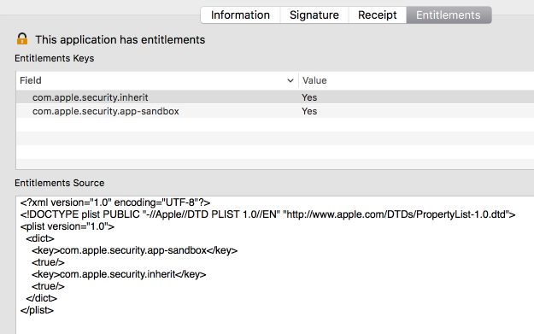Place cursor on security.inherit key line
This screenshot has height=334, width=534.
[119, 274]
